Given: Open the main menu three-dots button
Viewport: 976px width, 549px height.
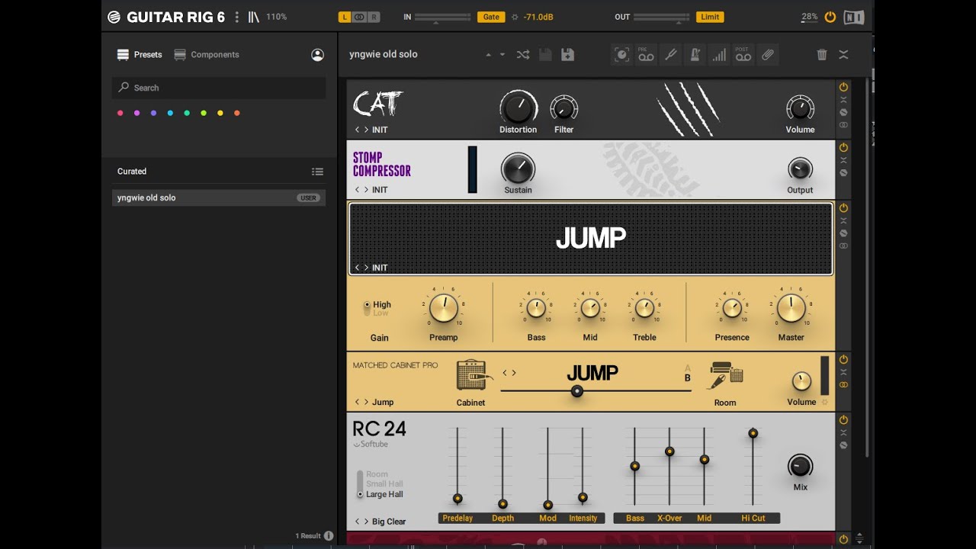Looking at the screenshot, I should (236, 17).
